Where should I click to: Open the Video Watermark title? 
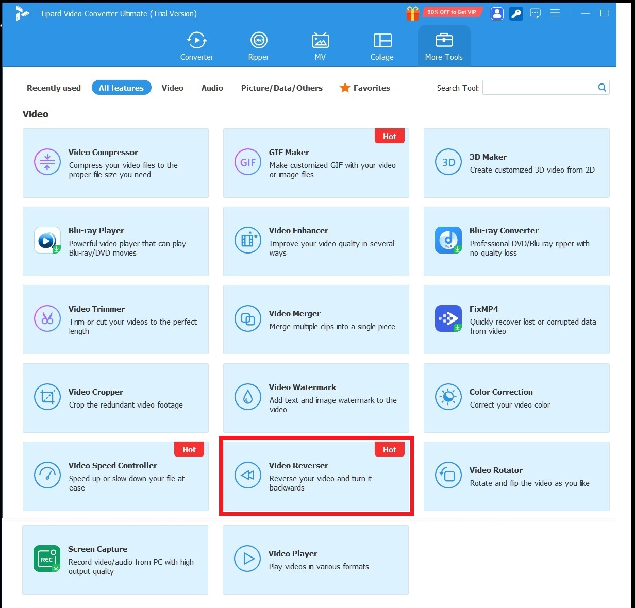[x=302, y=387]
